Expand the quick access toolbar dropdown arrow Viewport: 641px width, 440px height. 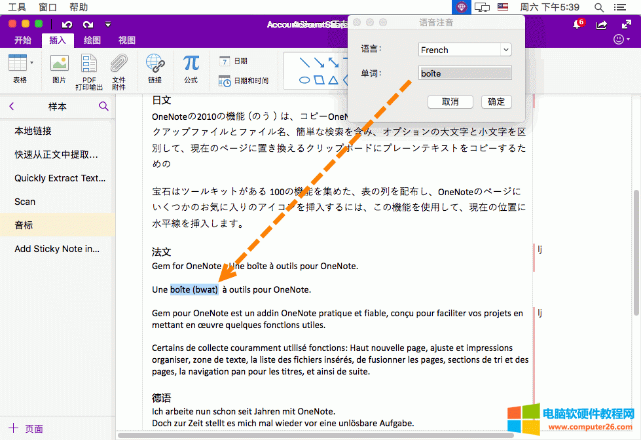tap(108, 24)
